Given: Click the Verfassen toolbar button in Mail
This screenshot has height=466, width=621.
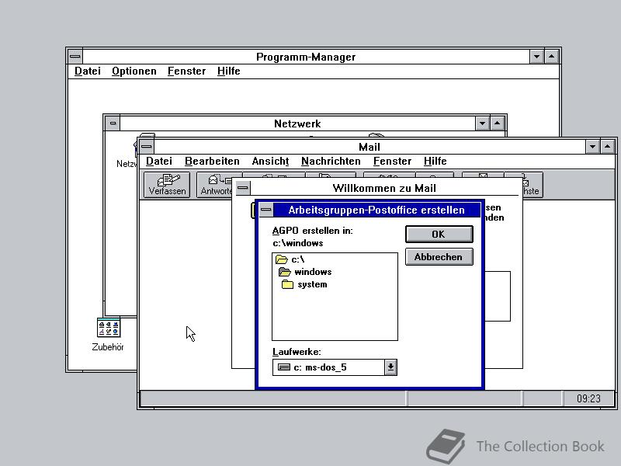Looking at the screenshot, I should 167,185.
